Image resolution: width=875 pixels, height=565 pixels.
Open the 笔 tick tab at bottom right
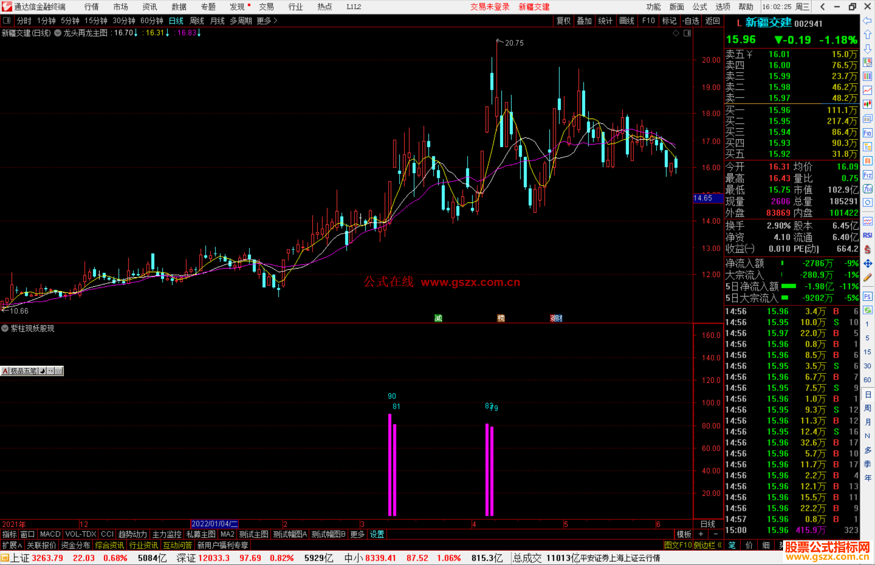[x=732, y=545]
